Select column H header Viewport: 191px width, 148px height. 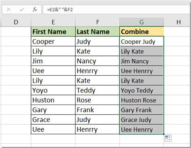[177, 22]
